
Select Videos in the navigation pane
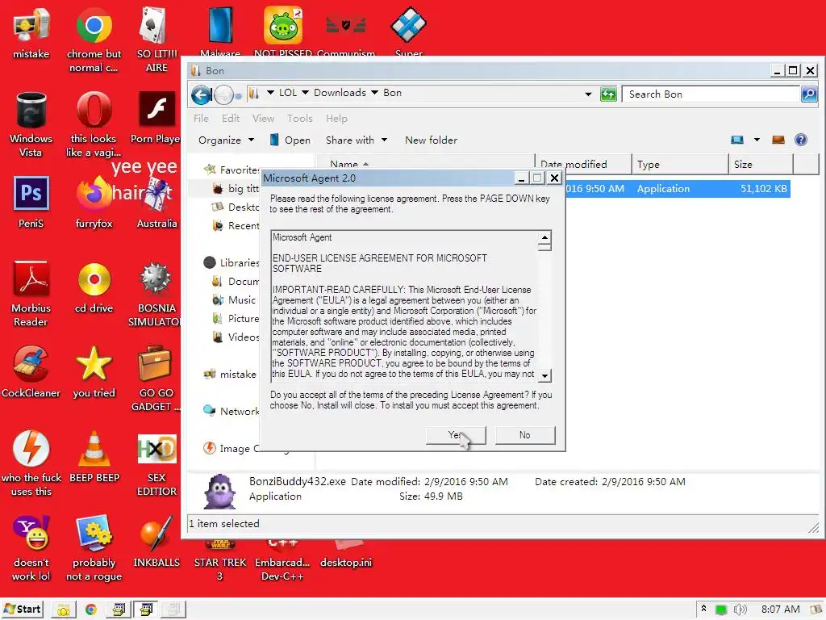pyautogui.click(x=235, y=337)
